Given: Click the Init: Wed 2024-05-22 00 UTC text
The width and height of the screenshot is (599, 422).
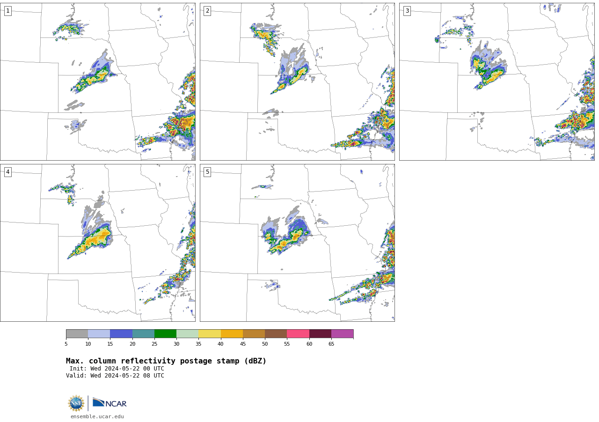Looking at the screenshot, I should point(117,369).
